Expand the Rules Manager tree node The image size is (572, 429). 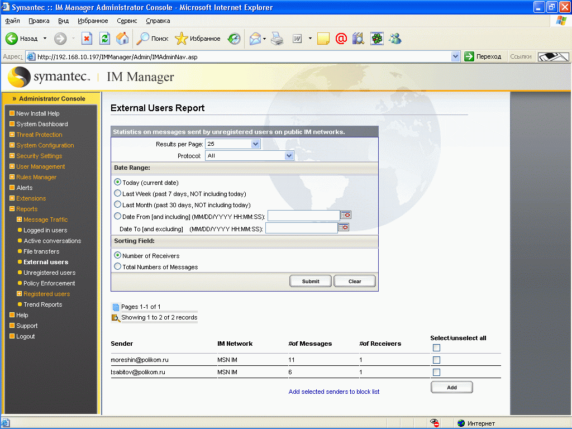pyautogui.click(x=12, y=177)
